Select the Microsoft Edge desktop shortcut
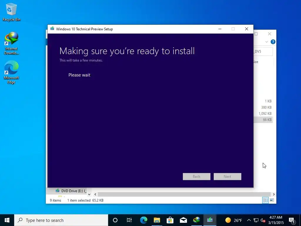 (11, 72)
